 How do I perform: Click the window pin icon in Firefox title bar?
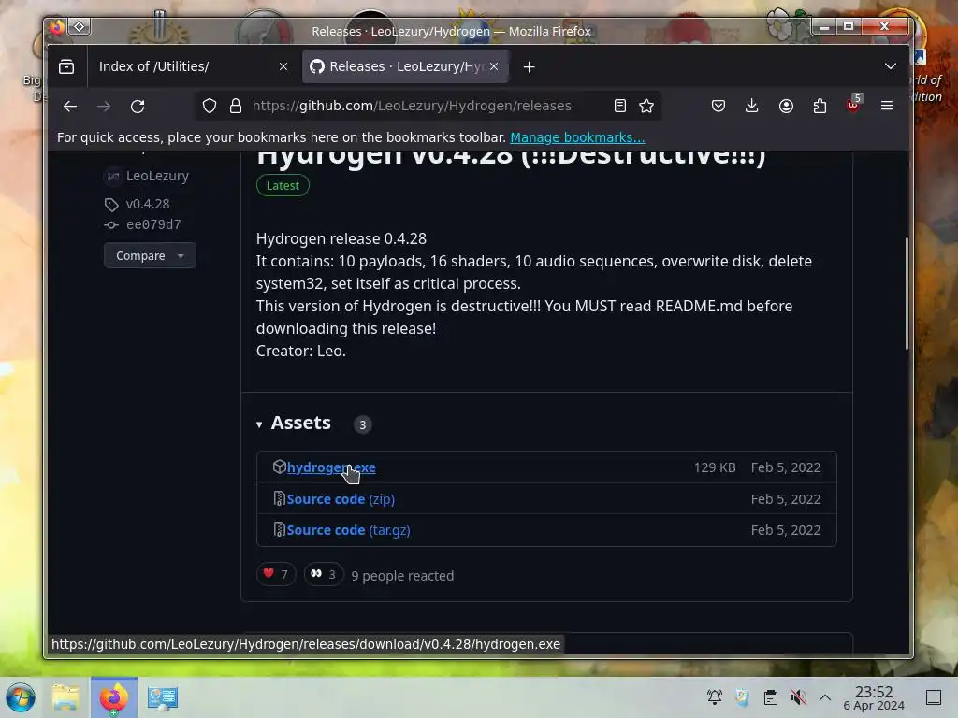(x=80, y=27)
